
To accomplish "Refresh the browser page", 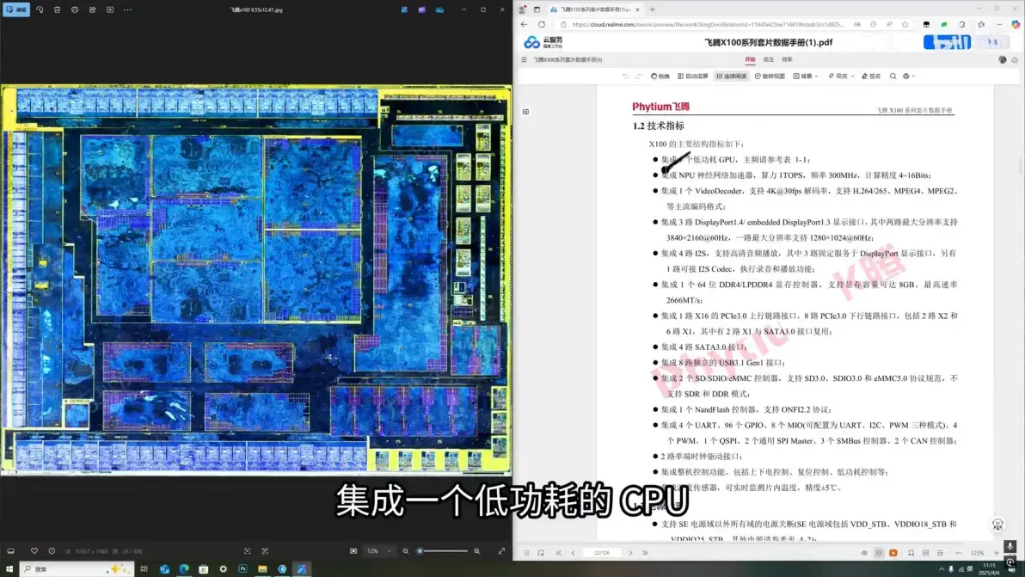I will tap(542, 24).
